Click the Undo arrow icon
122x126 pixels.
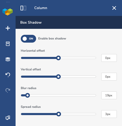pyautogui.click(x=8, y=75)
